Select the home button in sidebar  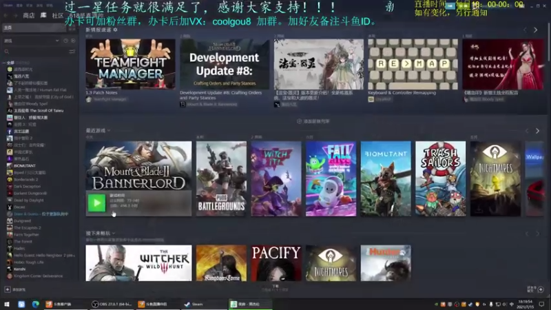(34, 28)
